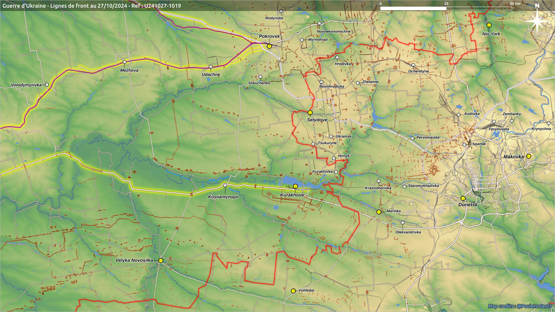Select the Ocheretyne white town marker
Viewport: 555px width, 312px height.
point(413,65)
